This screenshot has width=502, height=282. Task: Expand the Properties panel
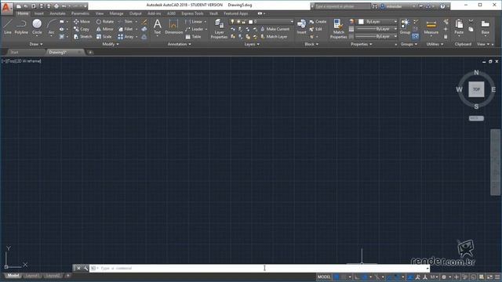362,44
